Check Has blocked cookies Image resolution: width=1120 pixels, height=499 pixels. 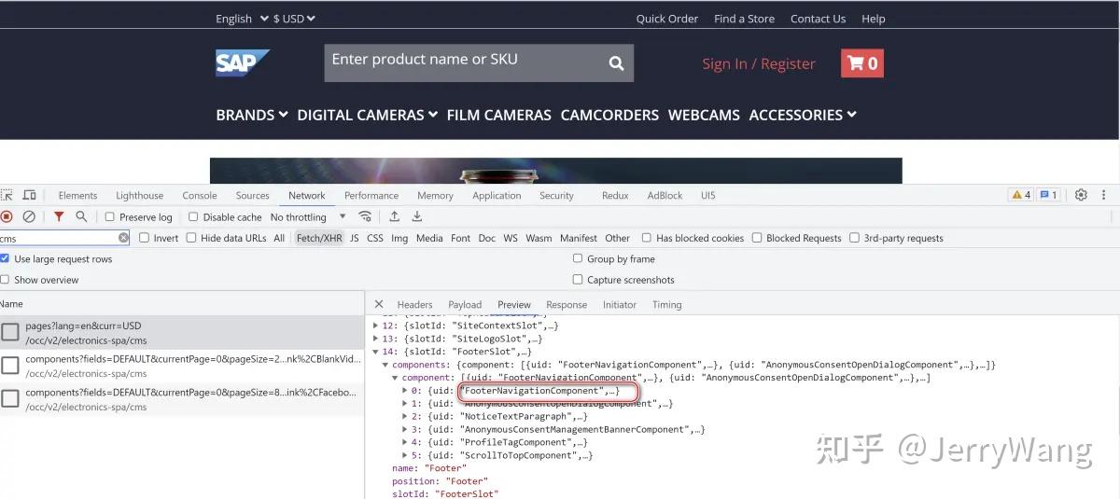coord(647,238)
